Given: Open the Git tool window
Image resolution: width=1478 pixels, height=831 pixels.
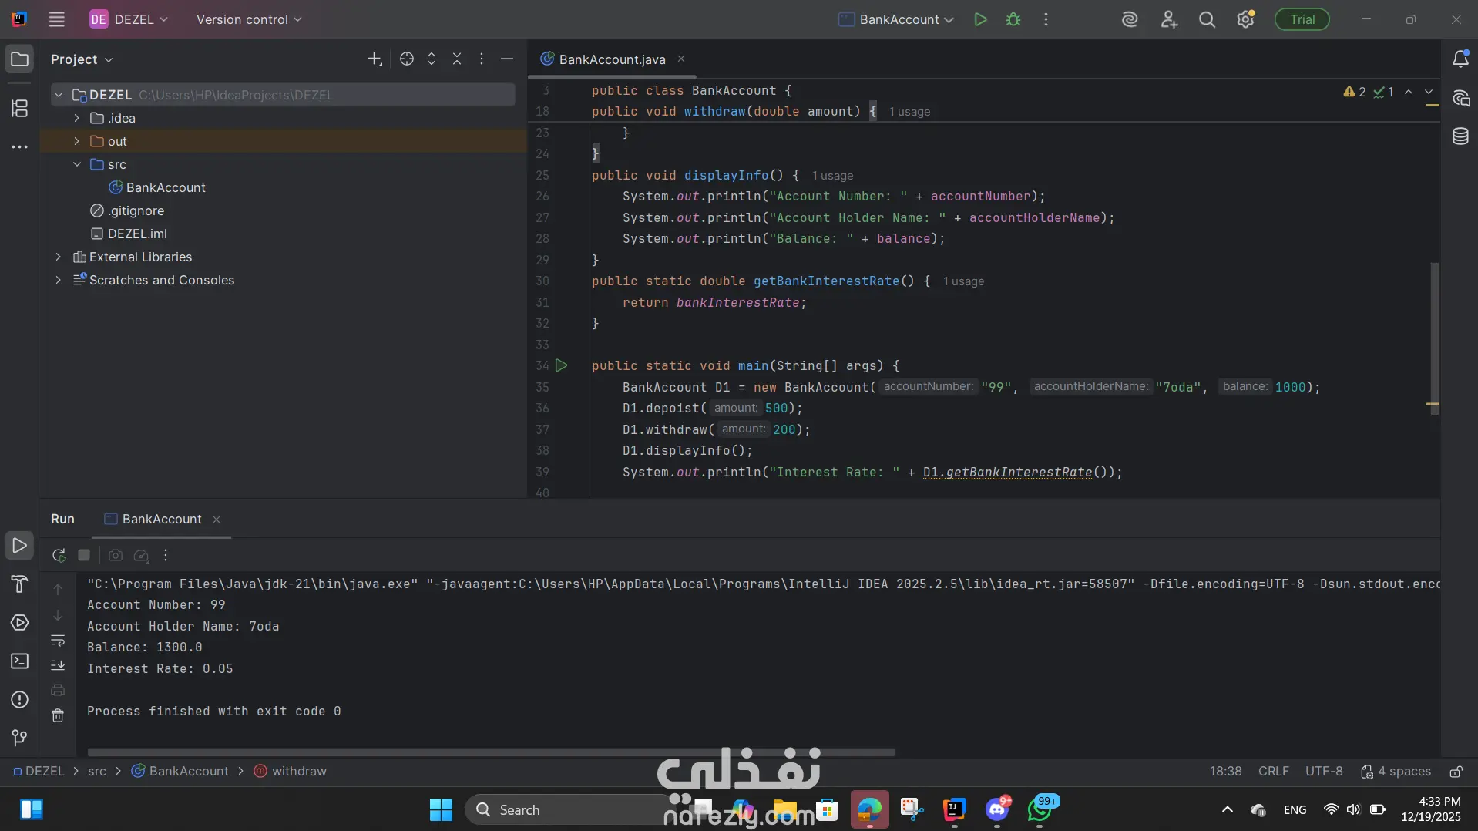Looking at the screenshot, I should 19,738.
